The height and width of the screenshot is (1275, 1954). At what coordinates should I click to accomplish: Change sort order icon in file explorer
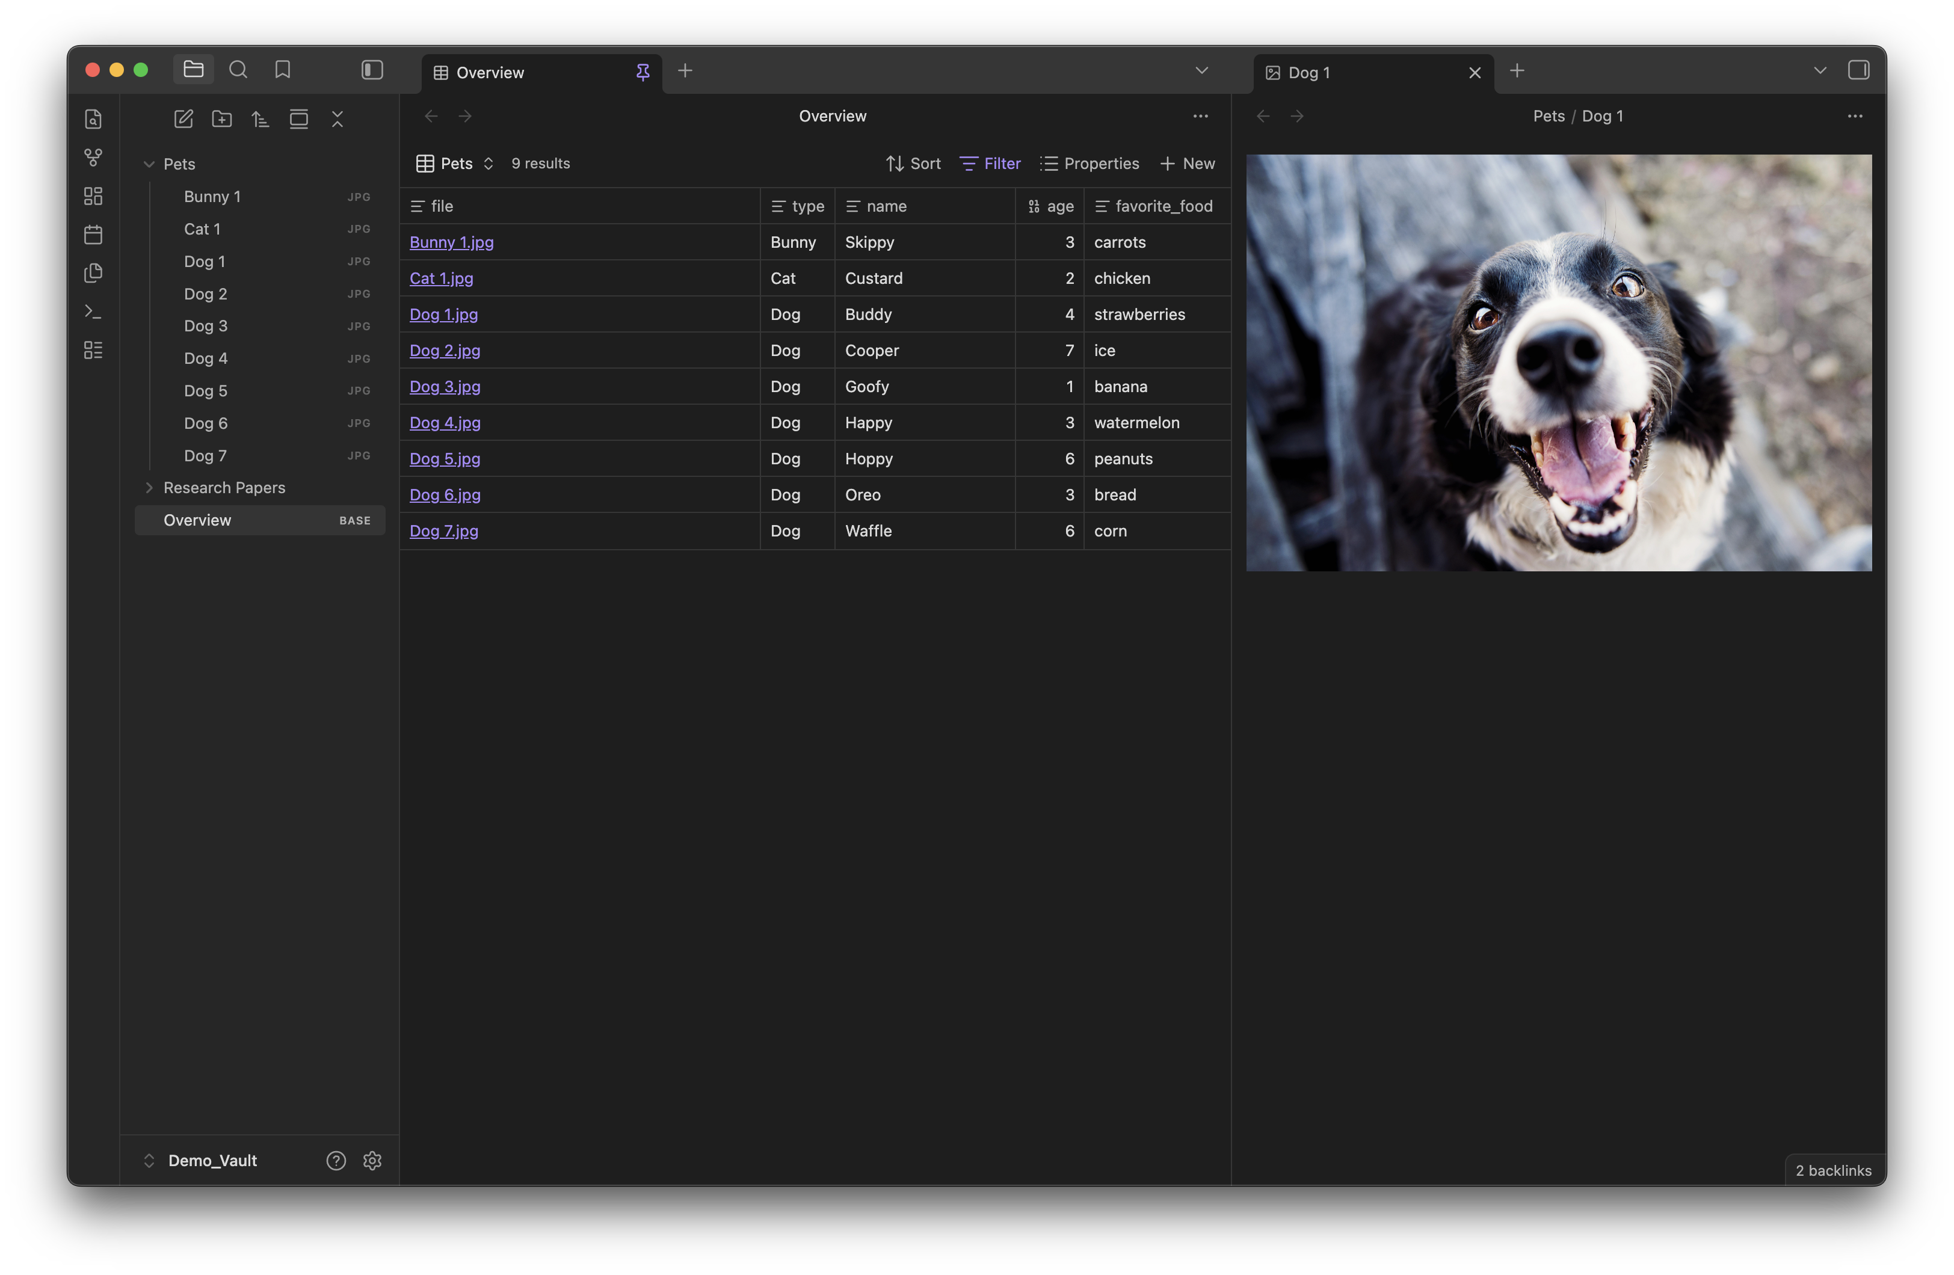[x=260, y=119]
